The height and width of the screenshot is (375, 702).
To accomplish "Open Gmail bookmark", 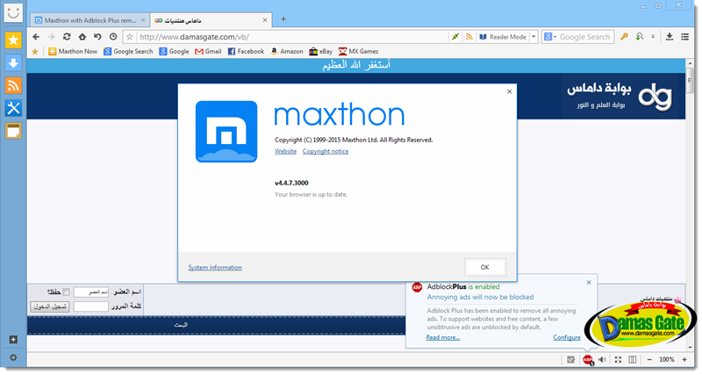I will 208,52.
